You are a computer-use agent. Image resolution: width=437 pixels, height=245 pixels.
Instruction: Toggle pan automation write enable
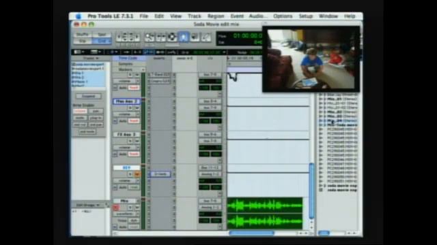96,111
